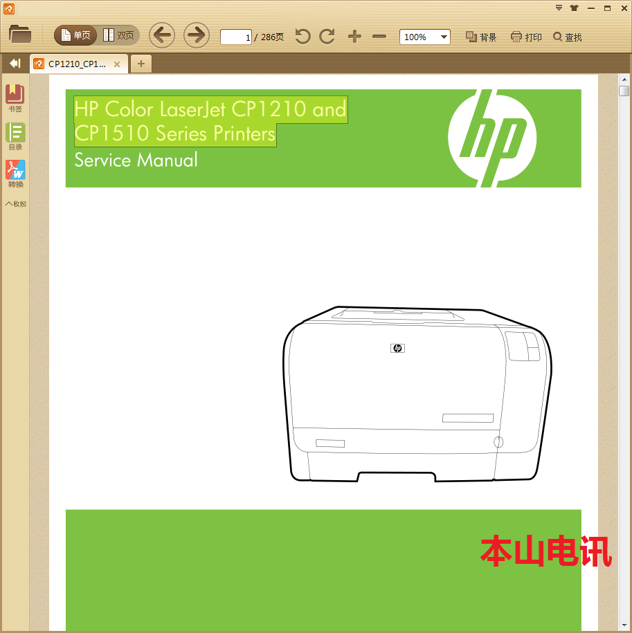Screen dimensions: 632x633
Task: Maximize the PDF reader window
Action: 607,8
